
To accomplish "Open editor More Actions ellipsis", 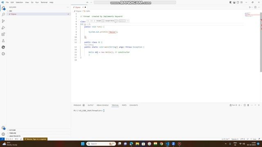I will click(259, 7).
